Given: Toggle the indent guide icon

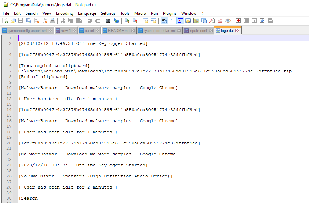Looking at the screenshot, I should click(x=181, y=21).
